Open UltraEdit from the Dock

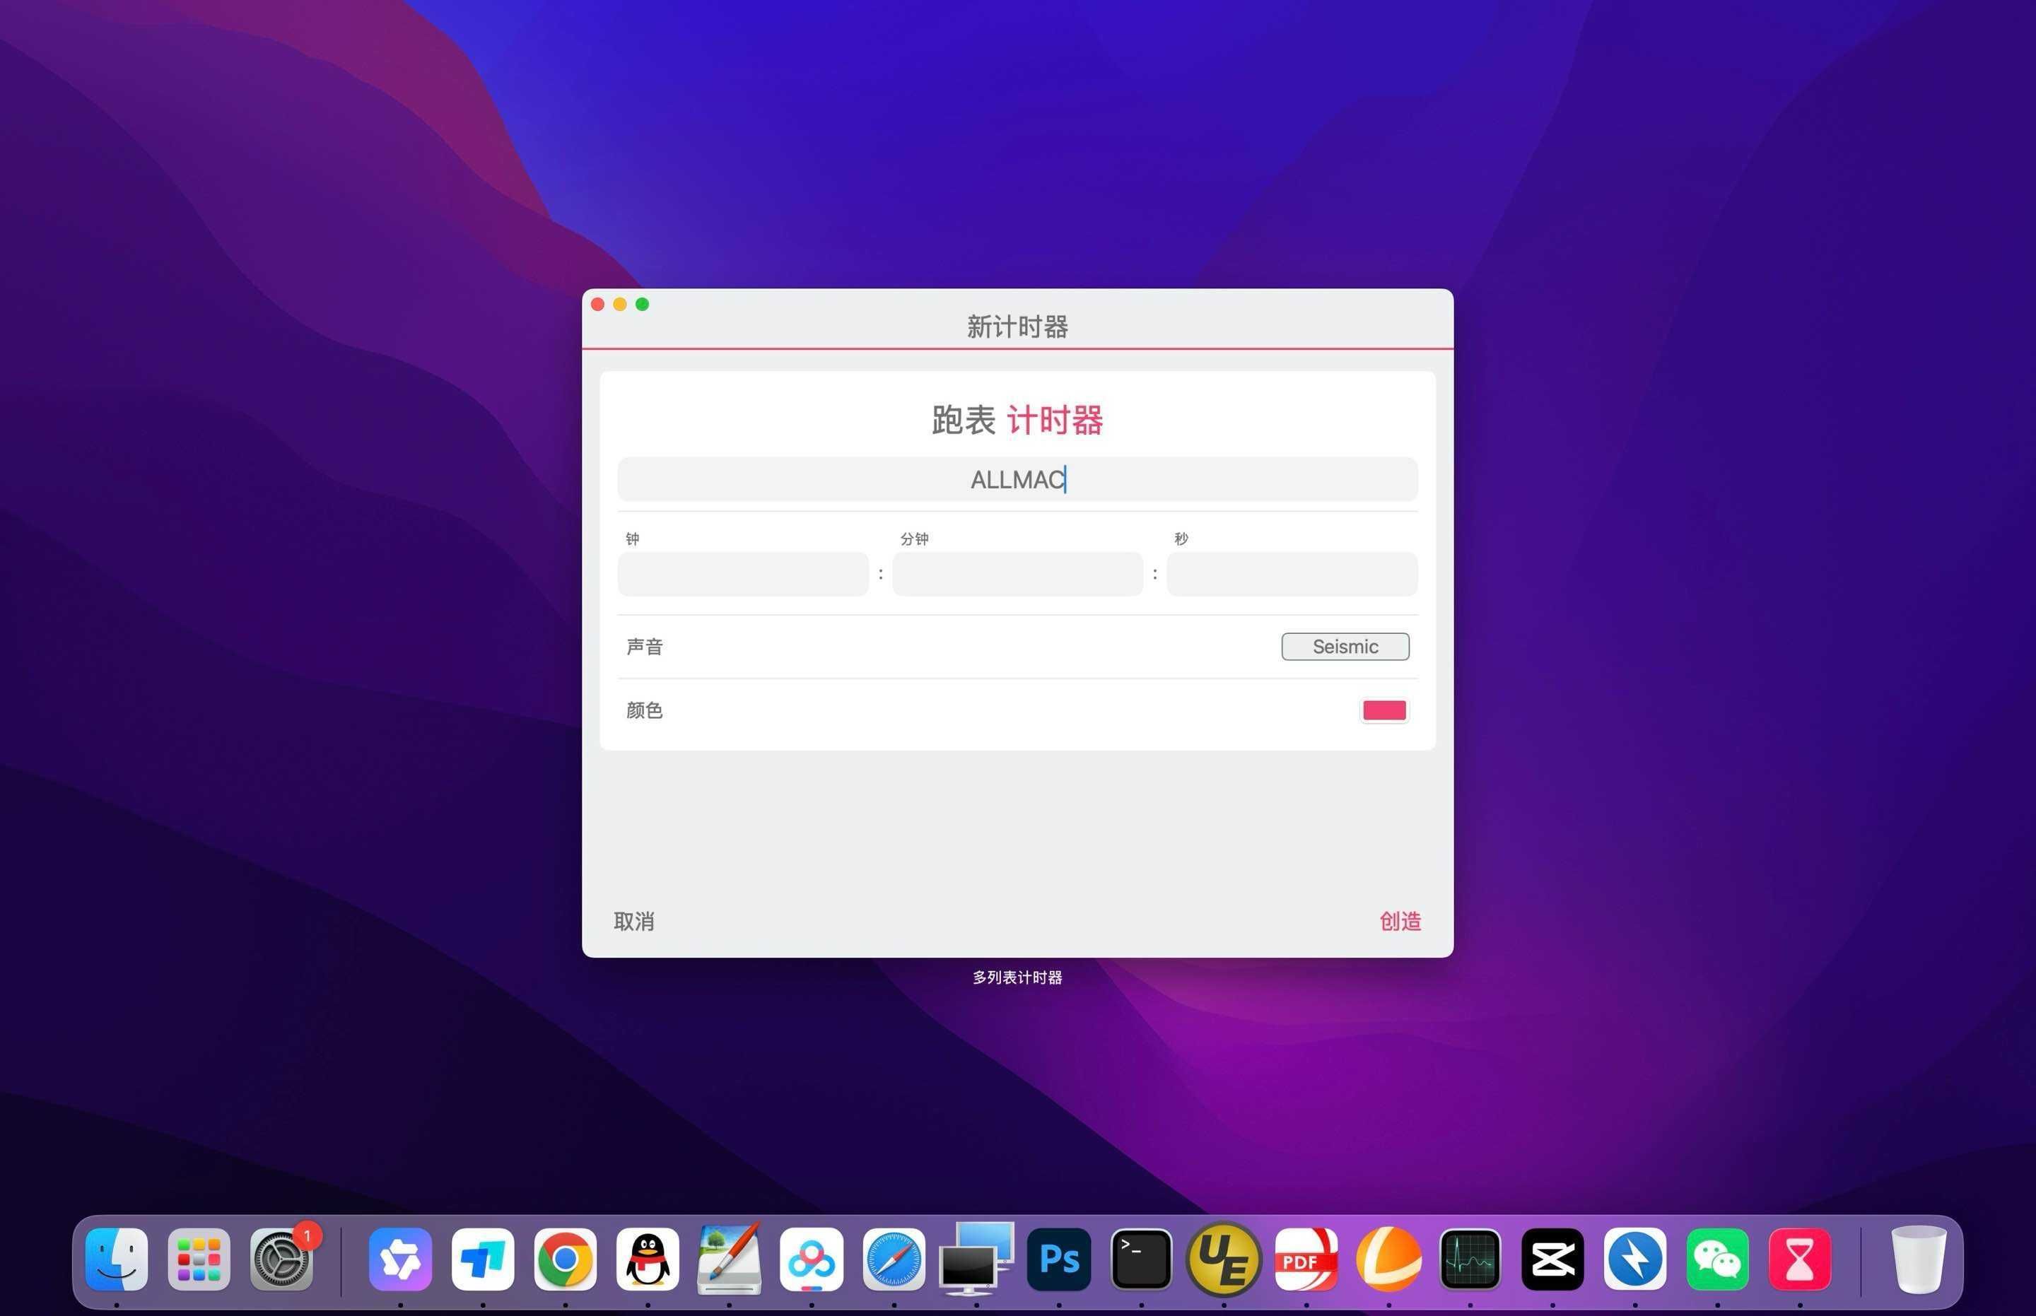coord(1223,1257)
